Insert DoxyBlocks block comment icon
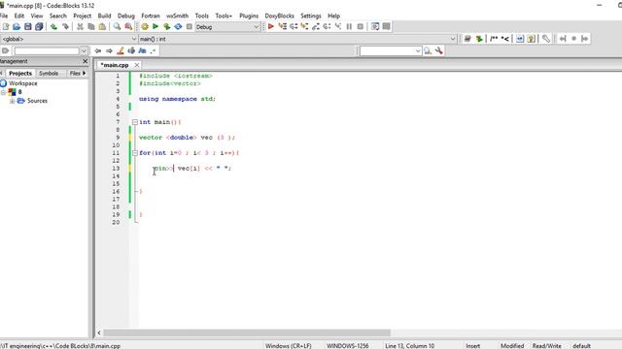 click(x=494, y=39)
